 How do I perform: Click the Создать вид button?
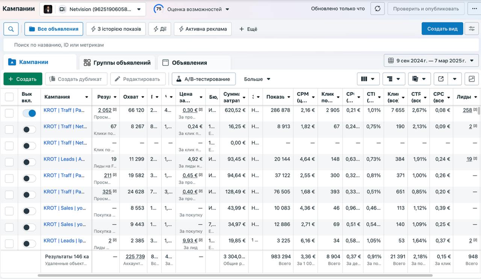pyautogui.click(x=442, y=29)
